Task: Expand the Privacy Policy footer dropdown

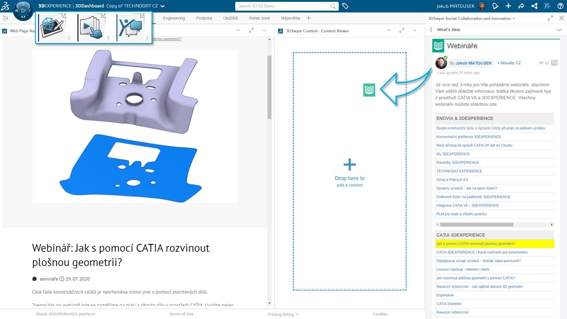Action: pyautogui.click(x=297, y=314)
